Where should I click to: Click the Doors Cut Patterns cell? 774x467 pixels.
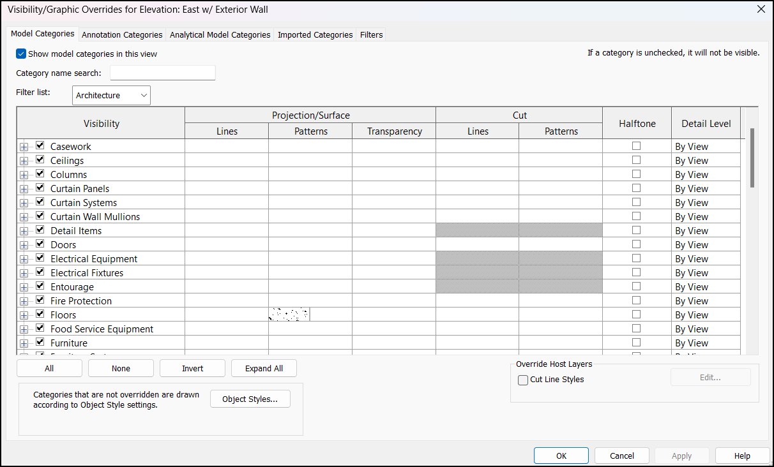(561, 244)
